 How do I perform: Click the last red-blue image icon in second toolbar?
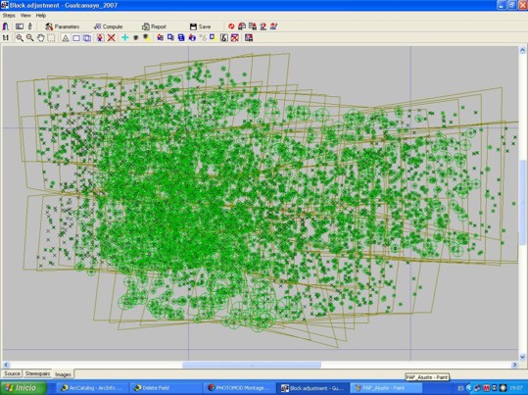tap(249, 38)
